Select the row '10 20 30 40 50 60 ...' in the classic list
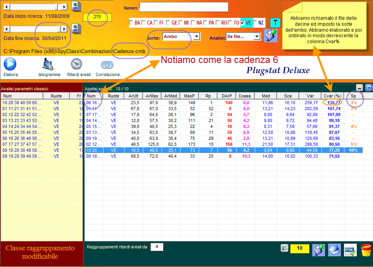The width and height of the screenshot is (373, 267). [42, 103]
